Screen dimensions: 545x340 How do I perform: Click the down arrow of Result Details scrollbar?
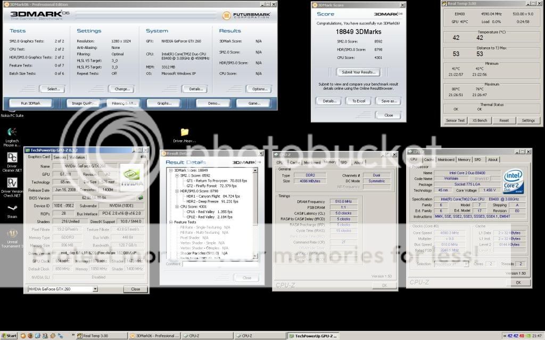[255, 257]
